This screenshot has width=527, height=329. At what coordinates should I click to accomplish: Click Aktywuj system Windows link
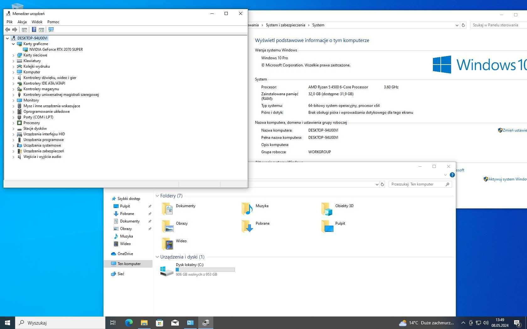(x=507, y=179)
